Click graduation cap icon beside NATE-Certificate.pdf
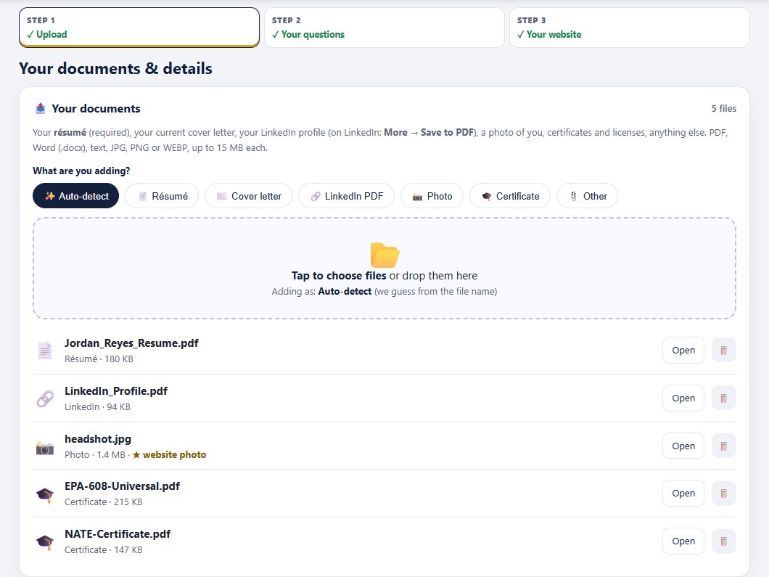The image size is (769, 577). [x=45, y=542]
